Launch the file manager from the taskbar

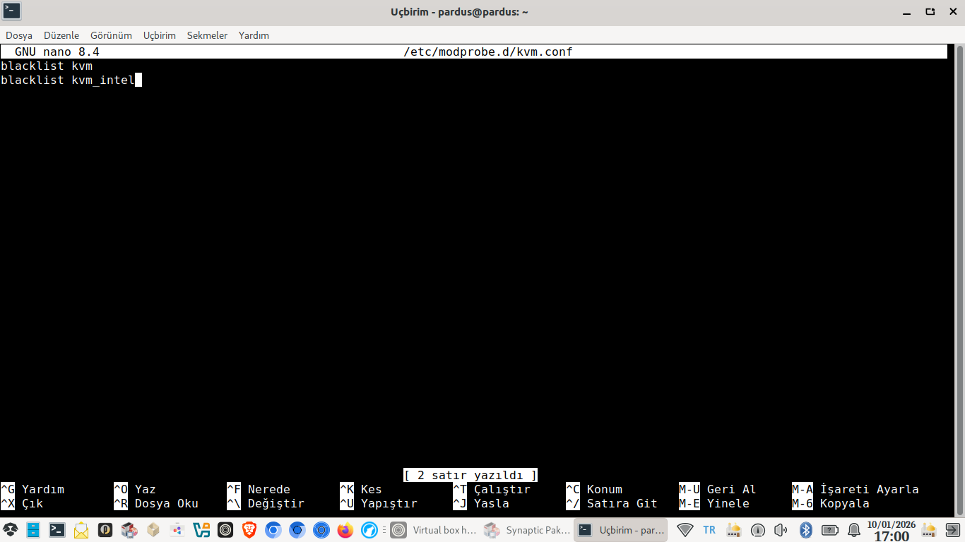tap(33, 530)
